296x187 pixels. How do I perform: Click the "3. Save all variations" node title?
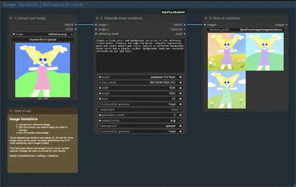pos(225,18)
